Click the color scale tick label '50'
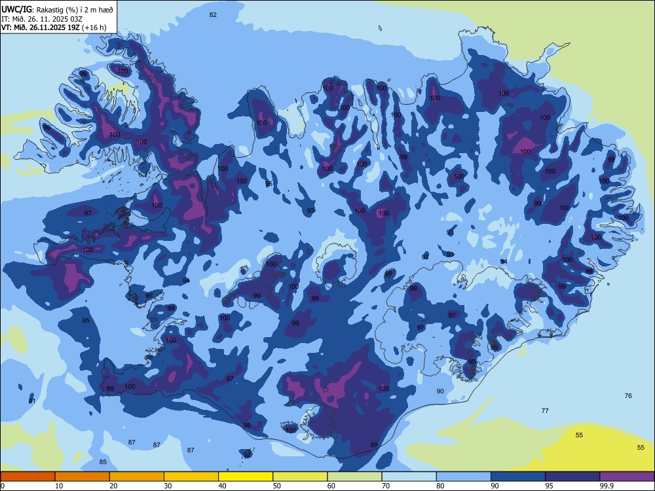The height and width of the screenshot is (491, 655). coord(277,486)
